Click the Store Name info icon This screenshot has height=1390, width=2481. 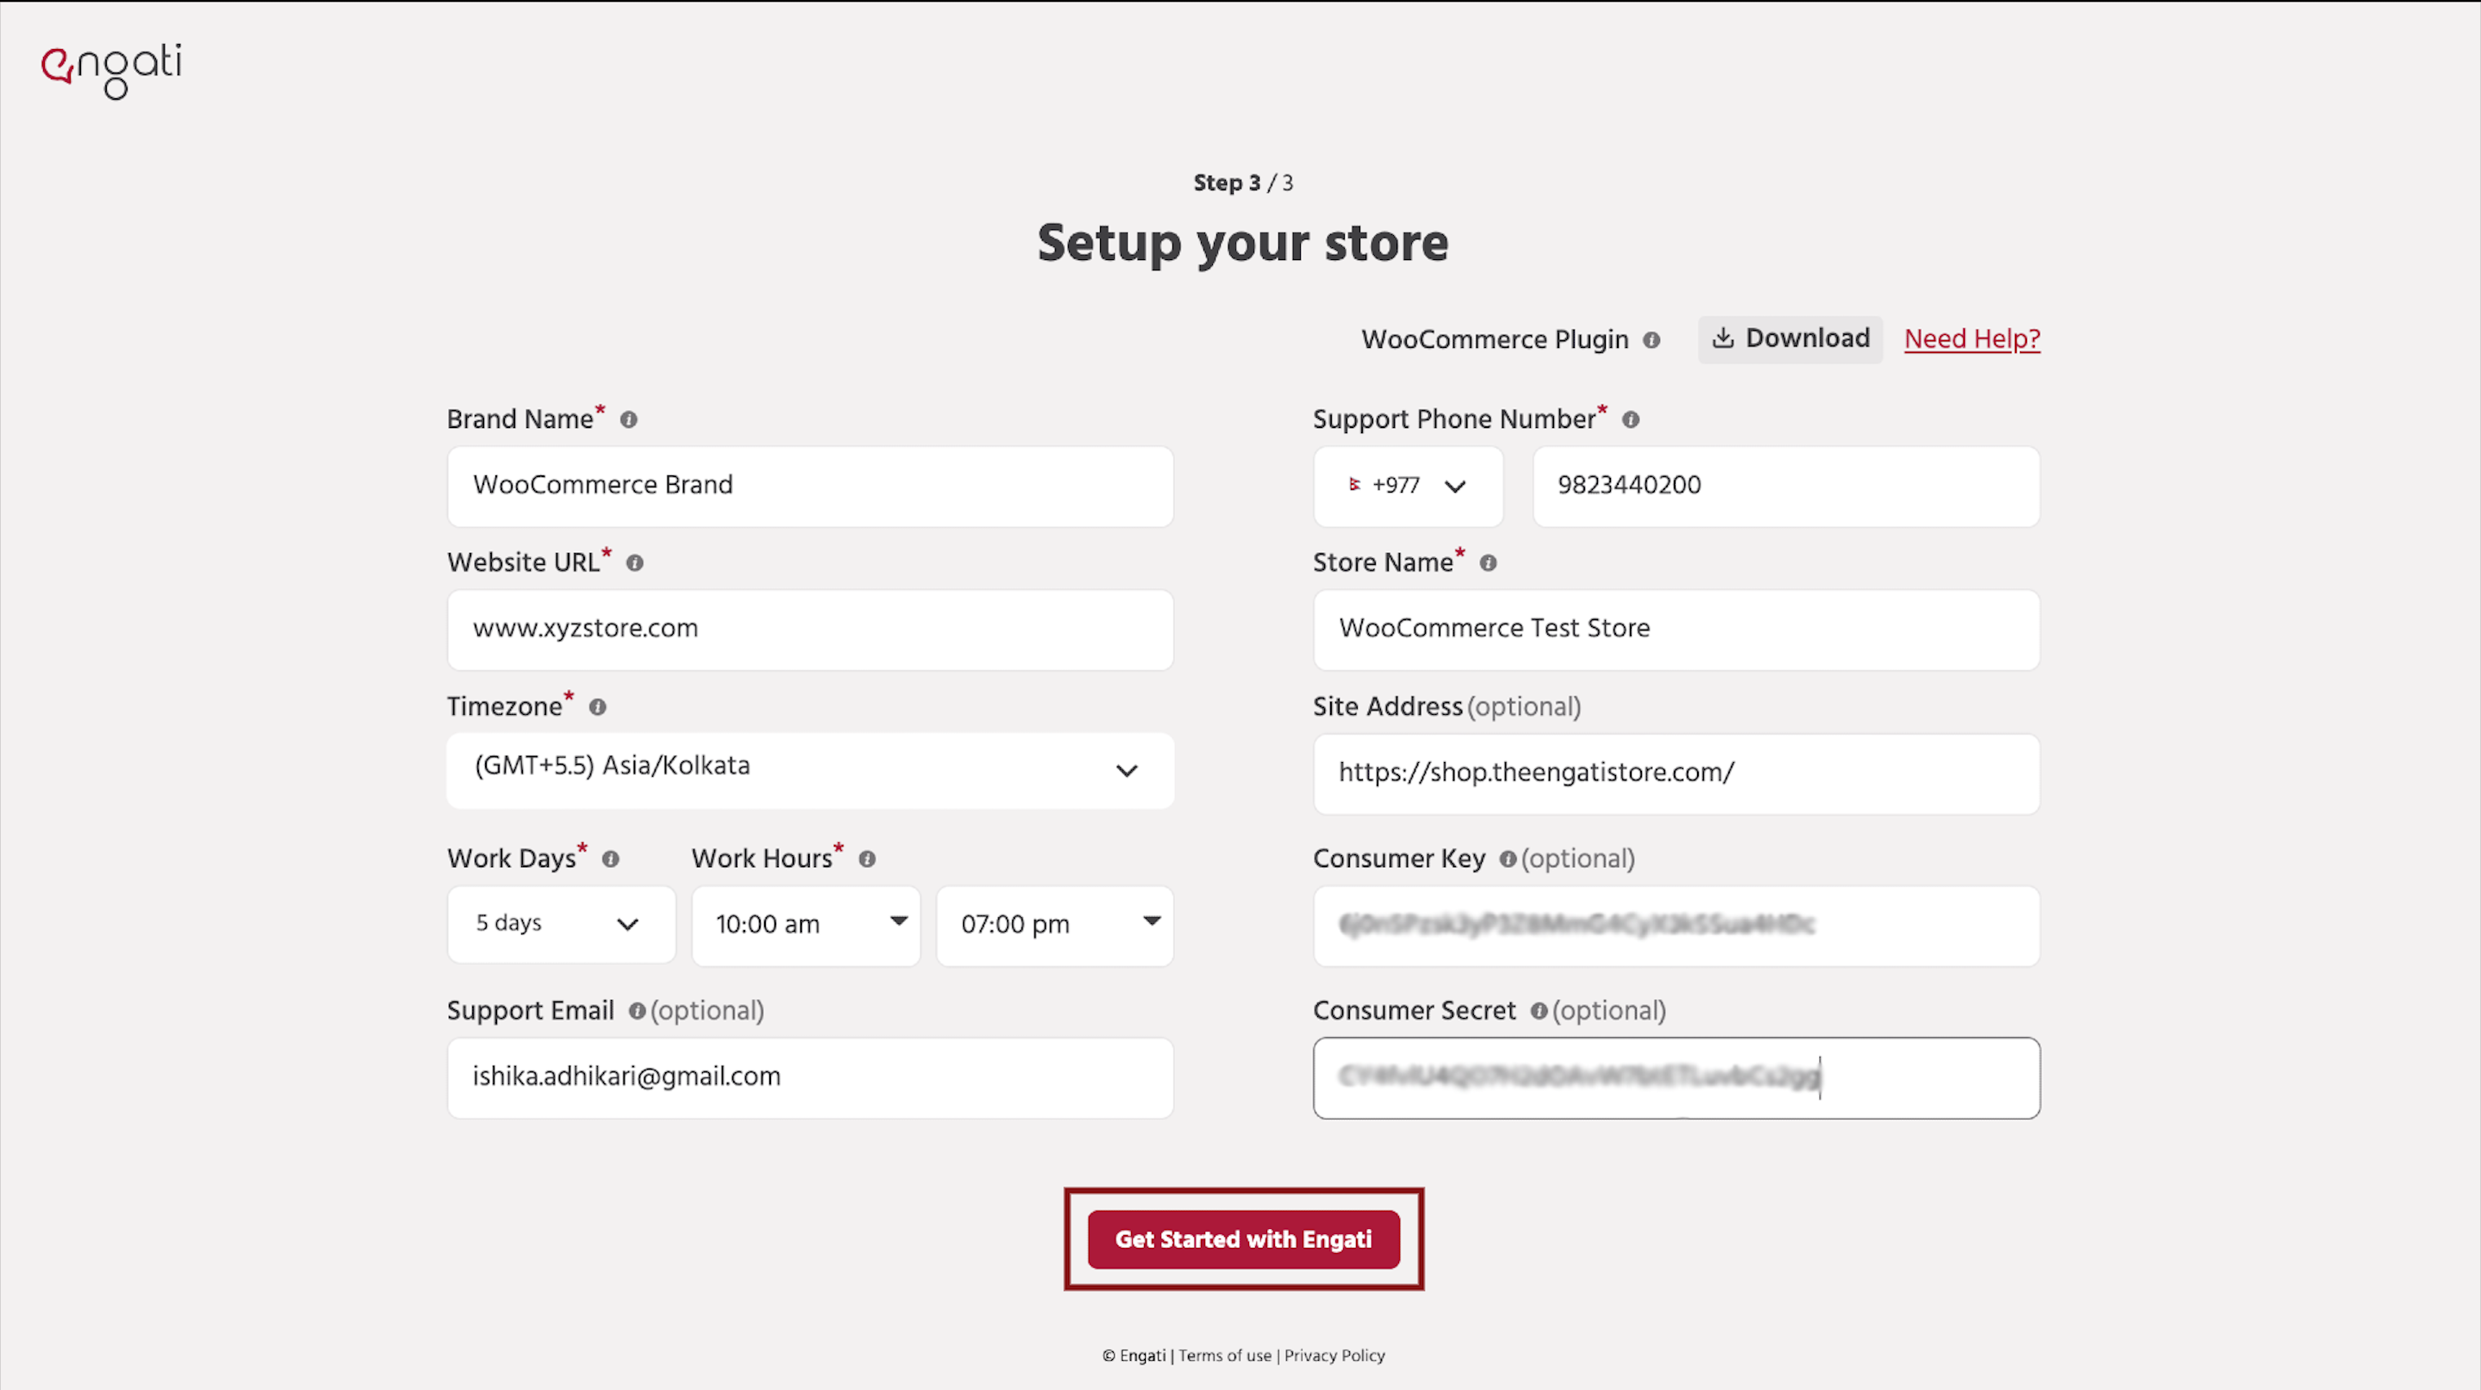click(1488, 563)
